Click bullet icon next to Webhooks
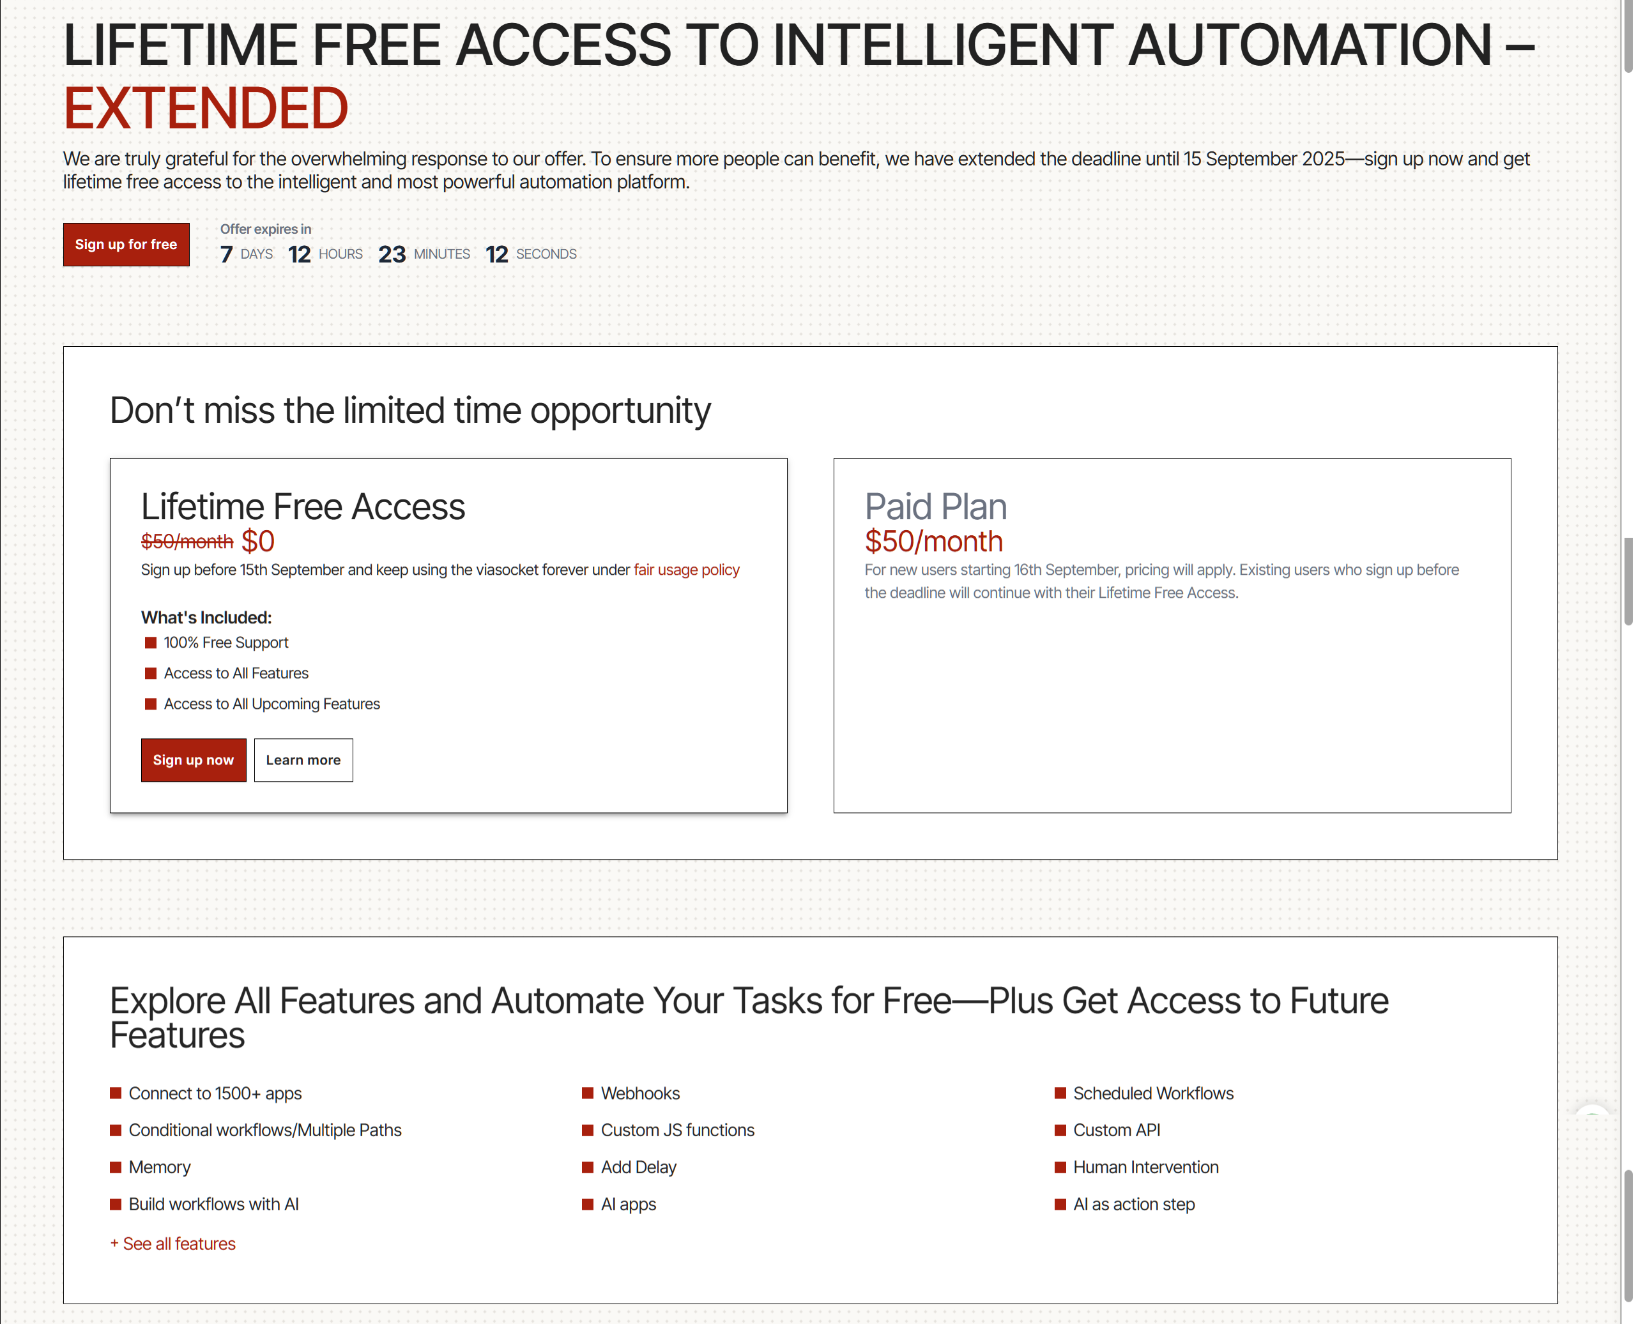This screenshot has width=1636, height=1324. pyautogui.click(x=587, y=1093)
